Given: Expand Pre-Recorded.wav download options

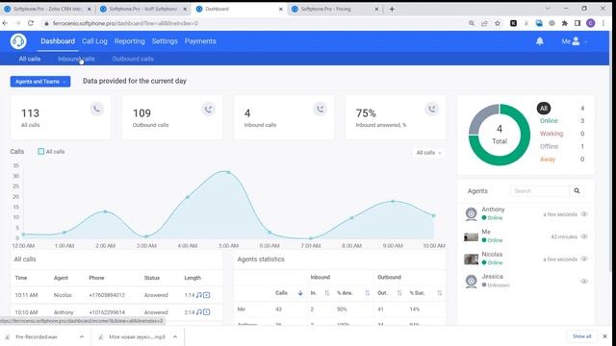Looking at the screenshot, I should point(81,337).
